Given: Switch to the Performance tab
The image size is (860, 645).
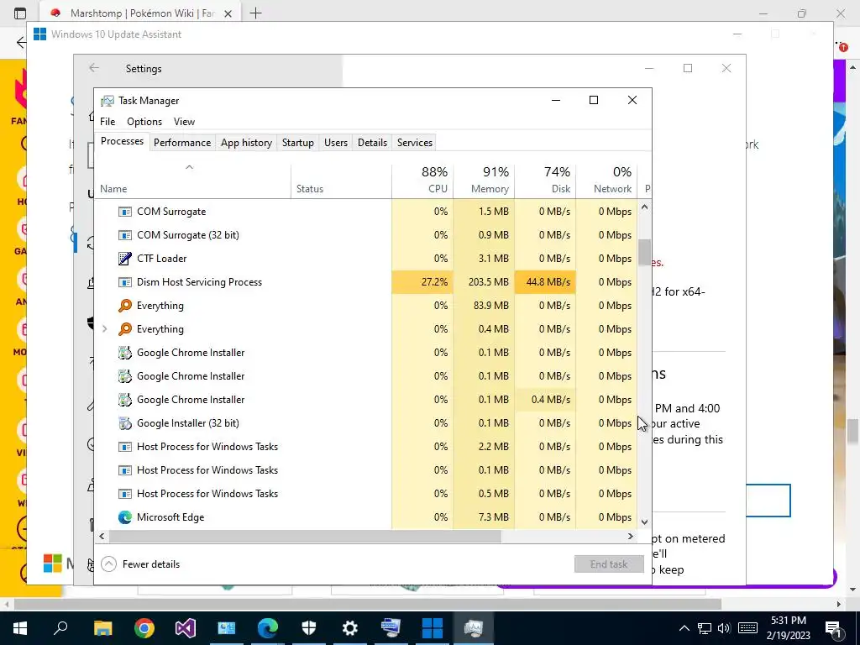Looking at the screenshot, I should pos(182,143).
